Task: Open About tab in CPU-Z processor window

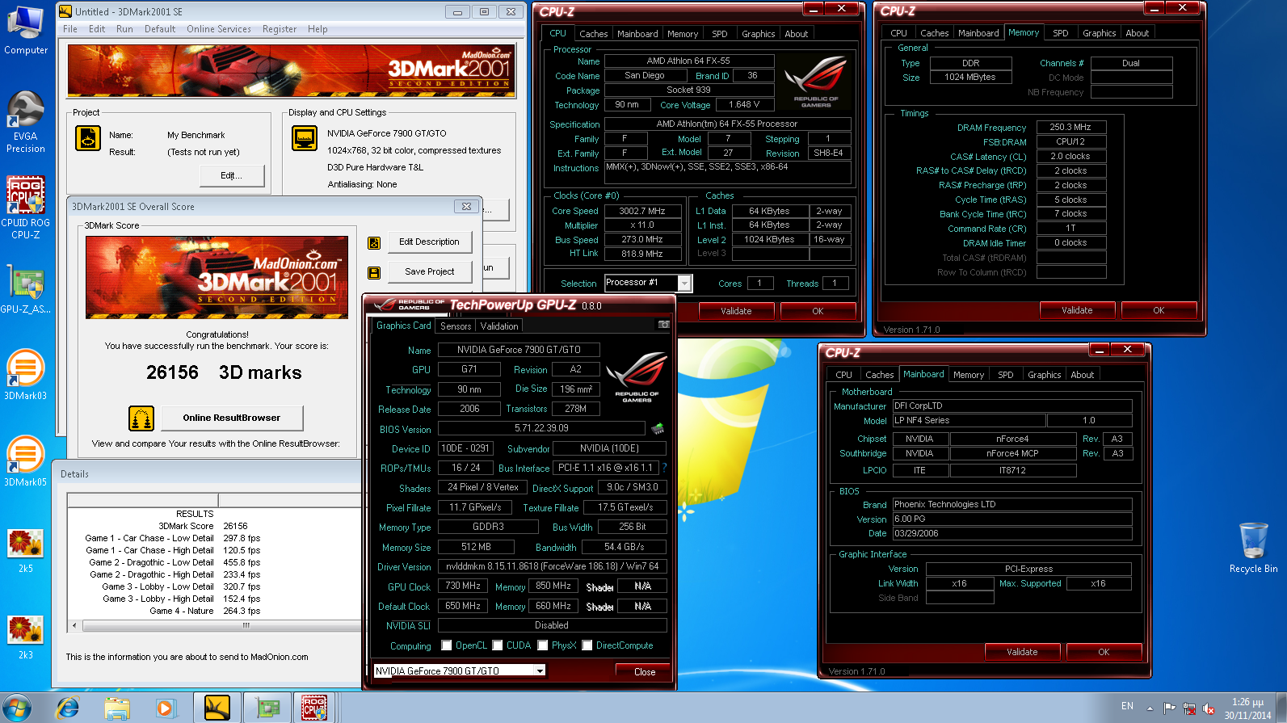Action: pyautogui.click(x=797, y=34)
